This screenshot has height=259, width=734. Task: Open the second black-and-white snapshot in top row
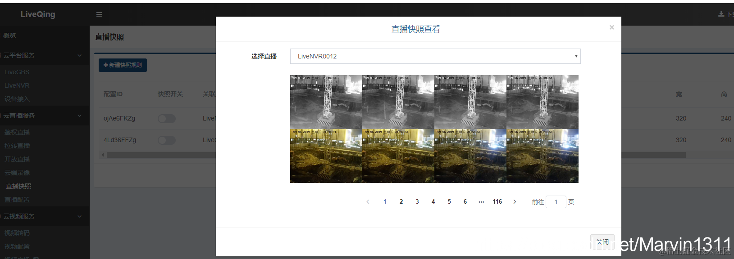coord(398,102)
